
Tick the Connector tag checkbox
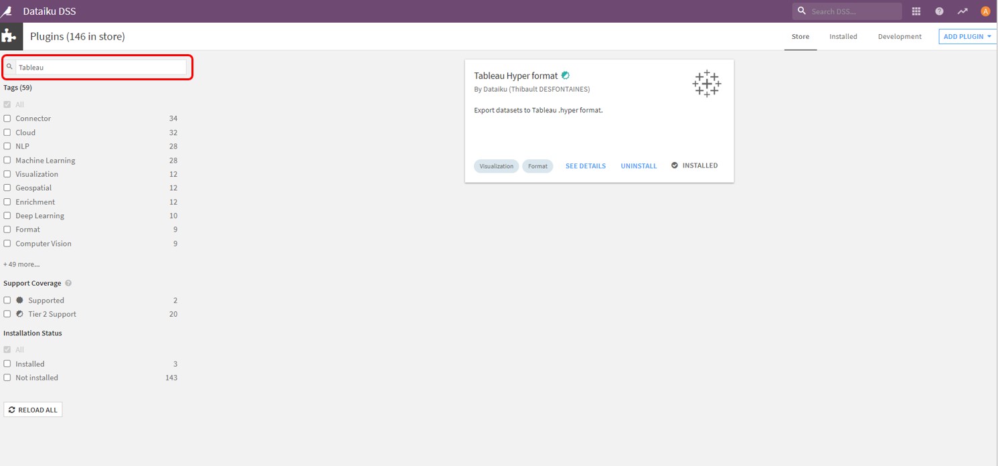(x=7, y=119)
